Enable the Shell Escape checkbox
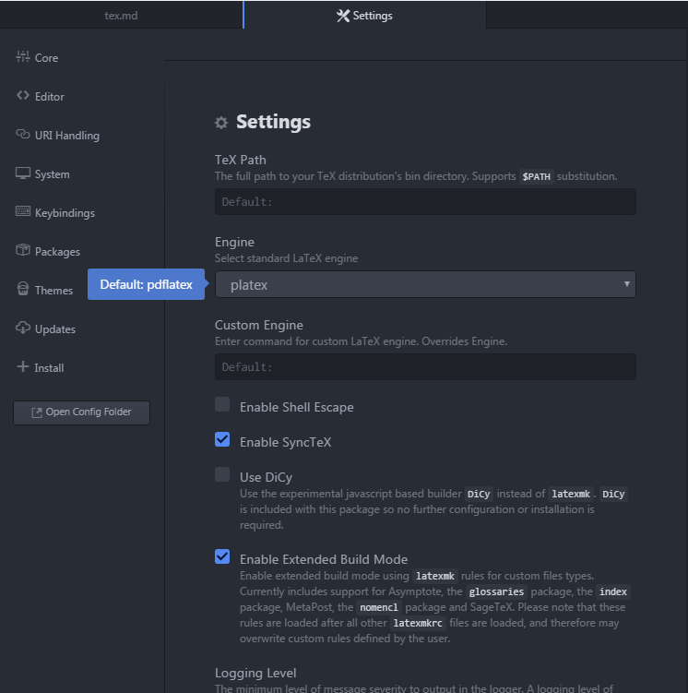 [x=222, y=404]
